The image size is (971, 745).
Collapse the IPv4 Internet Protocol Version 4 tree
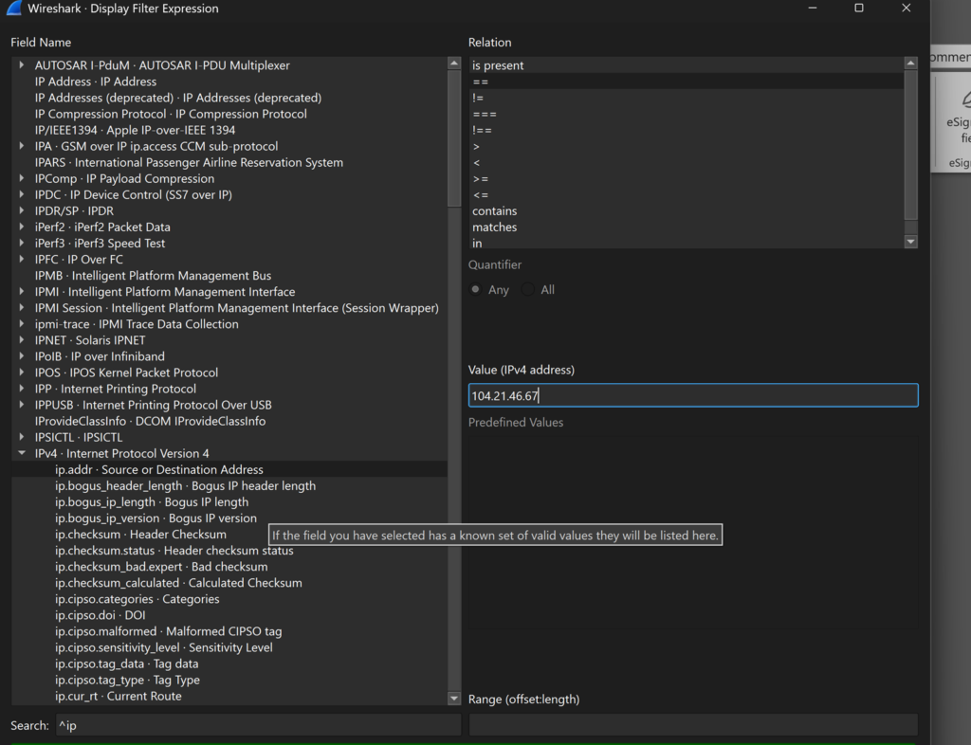click(x=22, y=454)
